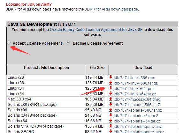Click download icon for jdk-7u71-solaris-x64.tar.Z
This screenshot has height=133, width=183.
pos(111,115)
